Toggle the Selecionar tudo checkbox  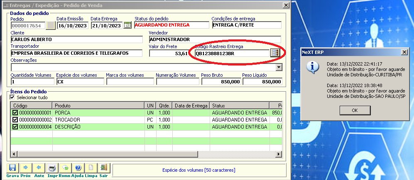pos(12,97)
